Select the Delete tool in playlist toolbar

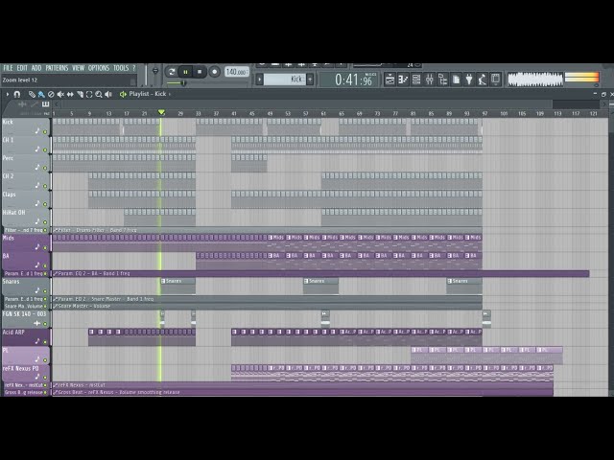(51, 94)
